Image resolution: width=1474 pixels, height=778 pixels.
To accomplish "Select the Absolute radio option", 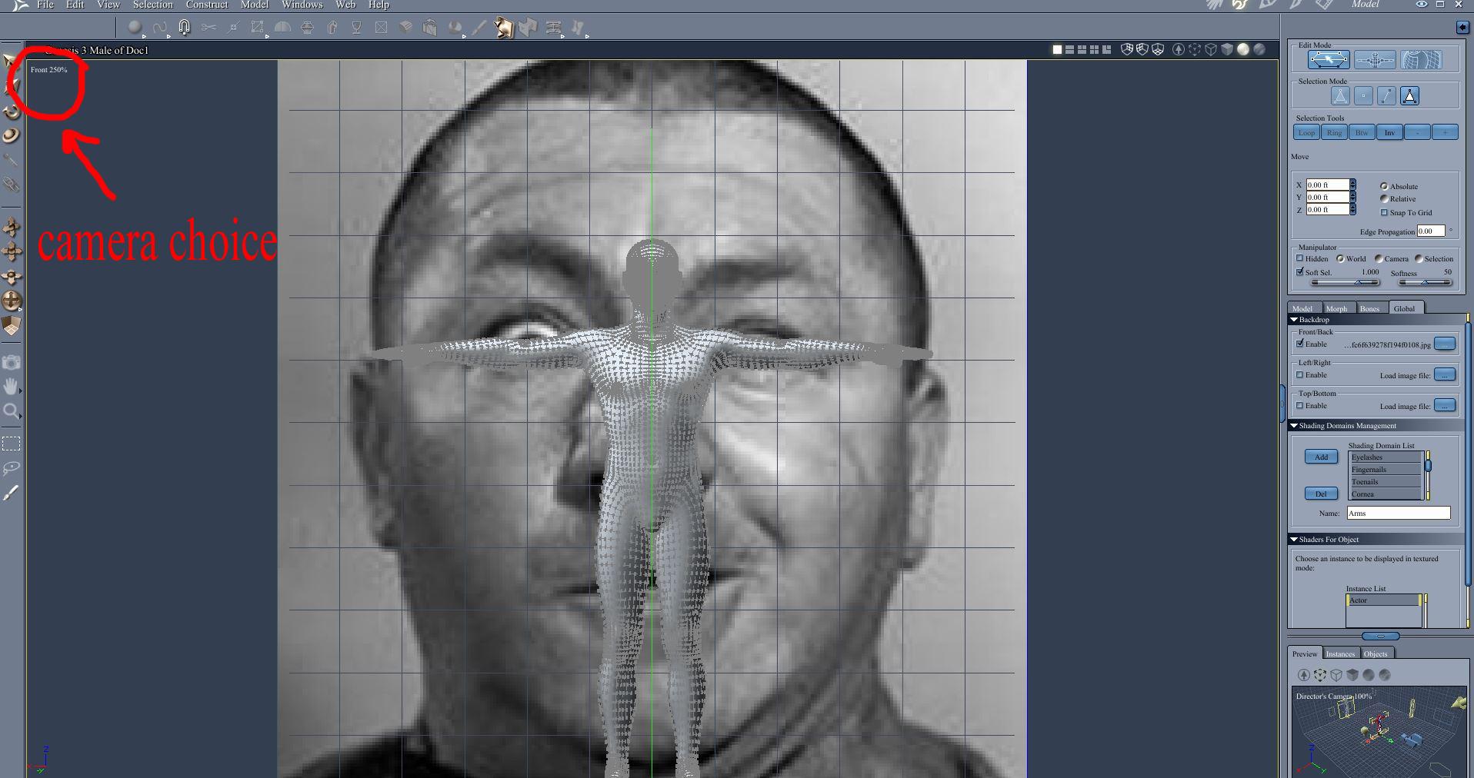I will 1384,186.
